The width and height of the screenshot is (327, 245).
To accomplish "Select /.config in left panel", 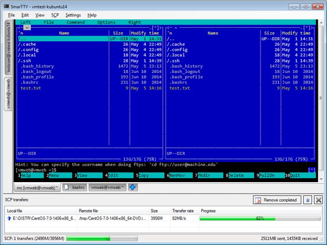I will [x=90, y=50].
